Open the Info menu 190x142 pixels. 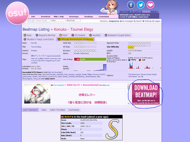(x=33, y=16)
